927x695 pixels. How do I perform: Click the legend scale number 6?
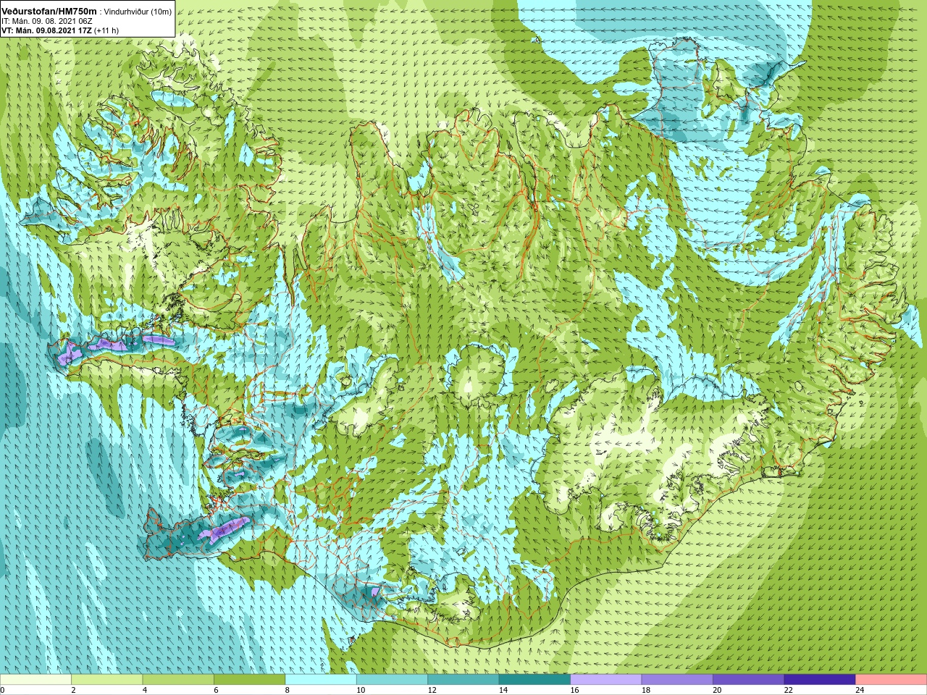[216, 690]
